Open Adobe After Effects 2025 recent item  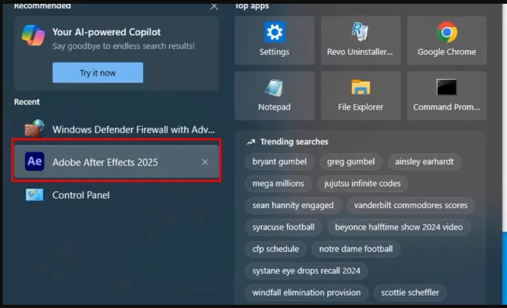click(x=117, y=162)
